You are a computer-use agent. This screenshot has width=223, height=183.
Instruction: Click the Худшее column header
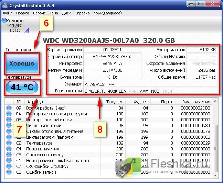click(138, 102)
